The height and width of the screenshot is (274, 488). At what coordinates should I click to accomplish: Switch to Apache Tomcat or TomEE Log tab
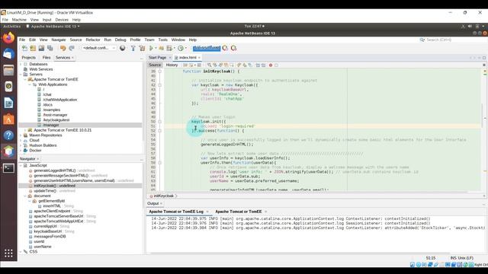pyautogui.click(x=176, y=212)
